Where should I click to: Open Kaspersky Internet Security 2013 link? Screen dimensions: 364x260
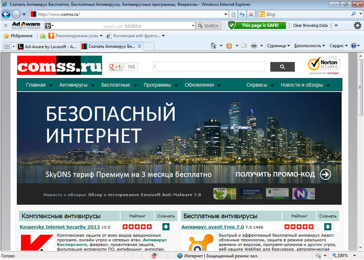point(60,227)
